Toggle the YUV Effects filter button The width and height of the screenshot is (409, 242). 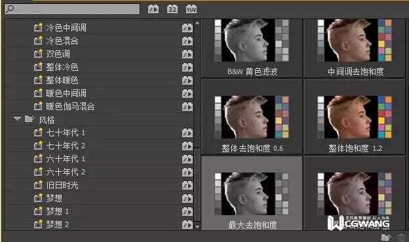[x=191, y=9]
